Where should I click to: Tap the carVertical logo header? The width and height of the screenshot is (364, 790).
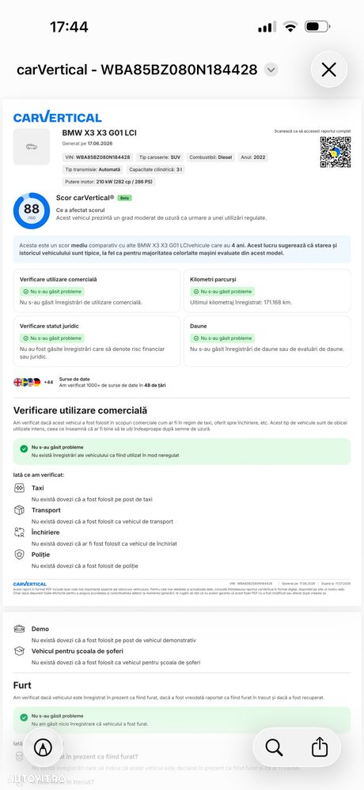pyautogui.click(x=58, y=117)
